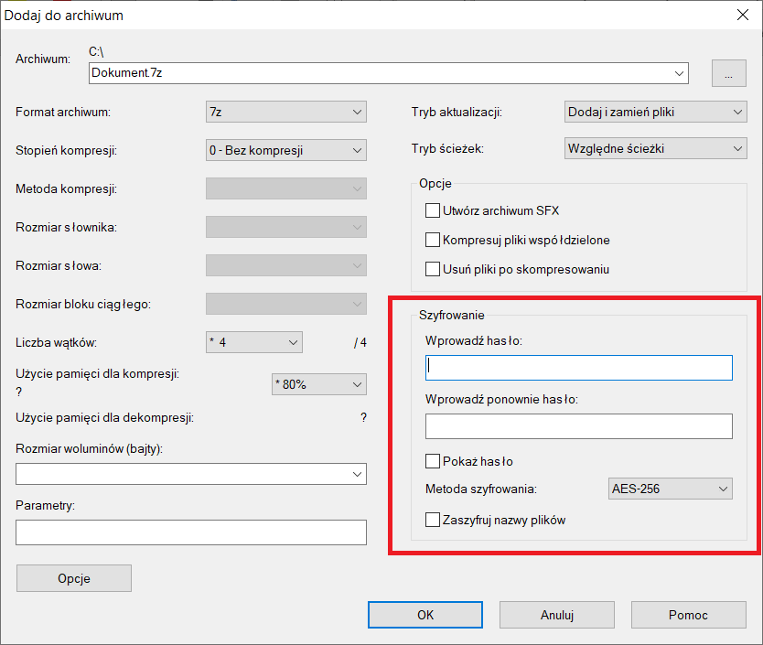Open the Metoda szyfrowania AES-256 dropdown
Image resolution: width=763 pixels, height=645 pixels.
(x=670, y=489)
